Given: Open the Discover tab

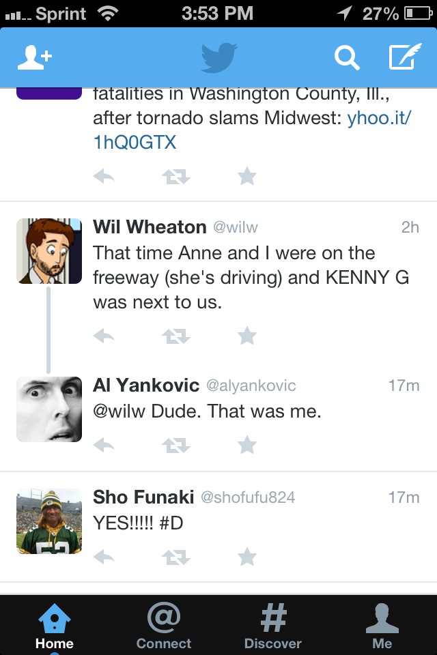Looking at the screenshot, I should pos(273,626).
